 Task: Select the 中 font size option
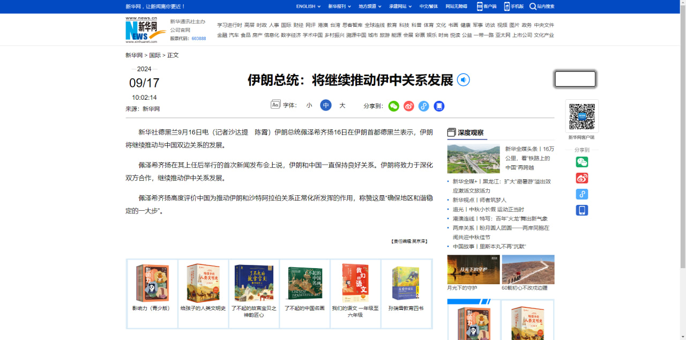tap(326, 106)
